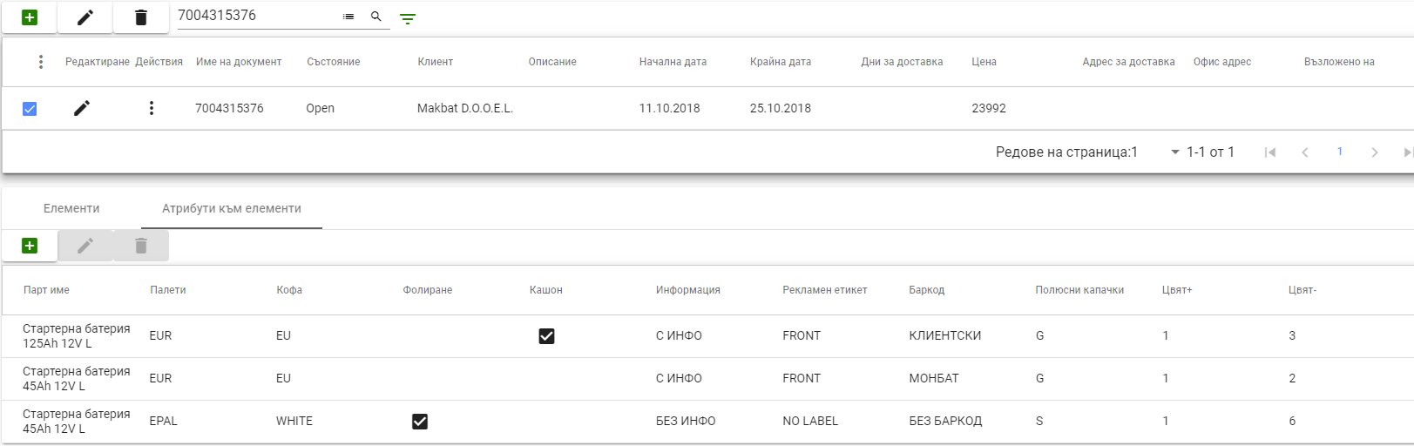Switch to the Елементи tab
The width and height of the screenshot is (1414, 446).
click(71, 209)
